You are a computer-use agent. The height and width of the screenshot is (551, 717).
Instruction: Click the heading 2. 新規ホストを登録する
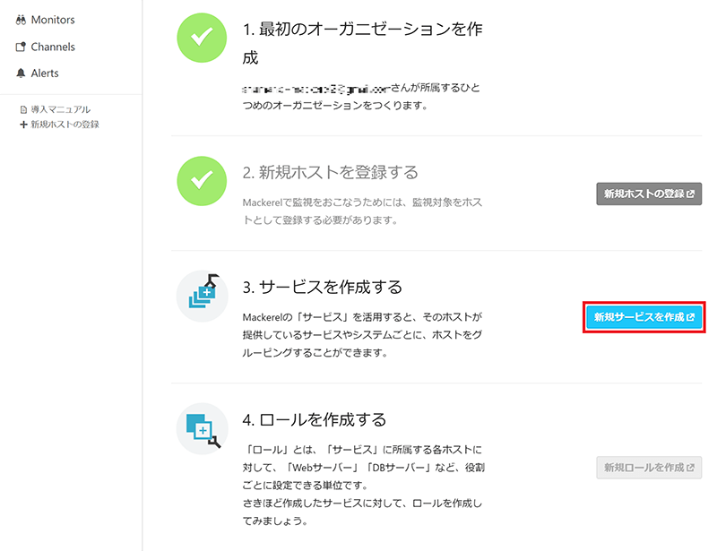tap(330, 172)
